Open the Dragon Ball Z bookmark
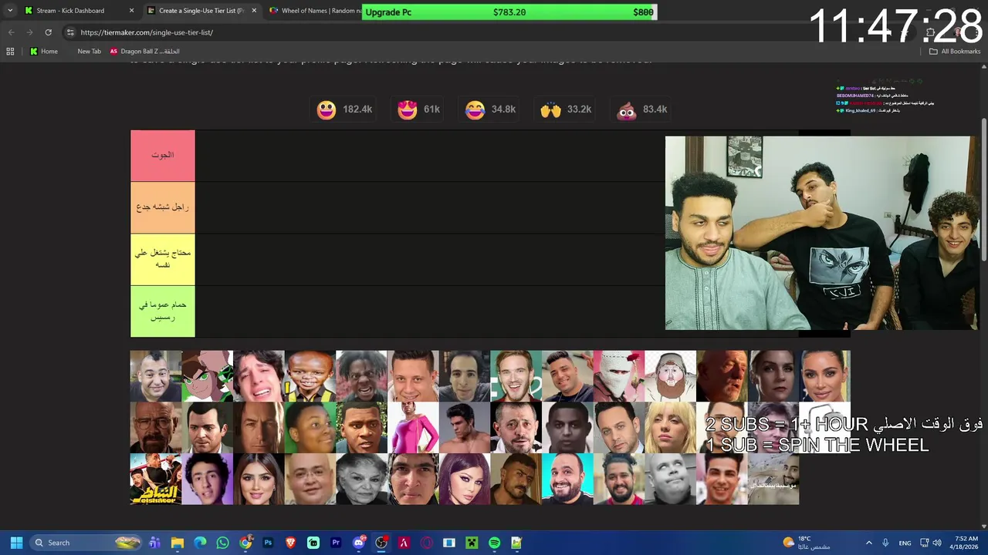Image resolution: width=988 pixels, height=555 pixels. (x=144, y=52)
